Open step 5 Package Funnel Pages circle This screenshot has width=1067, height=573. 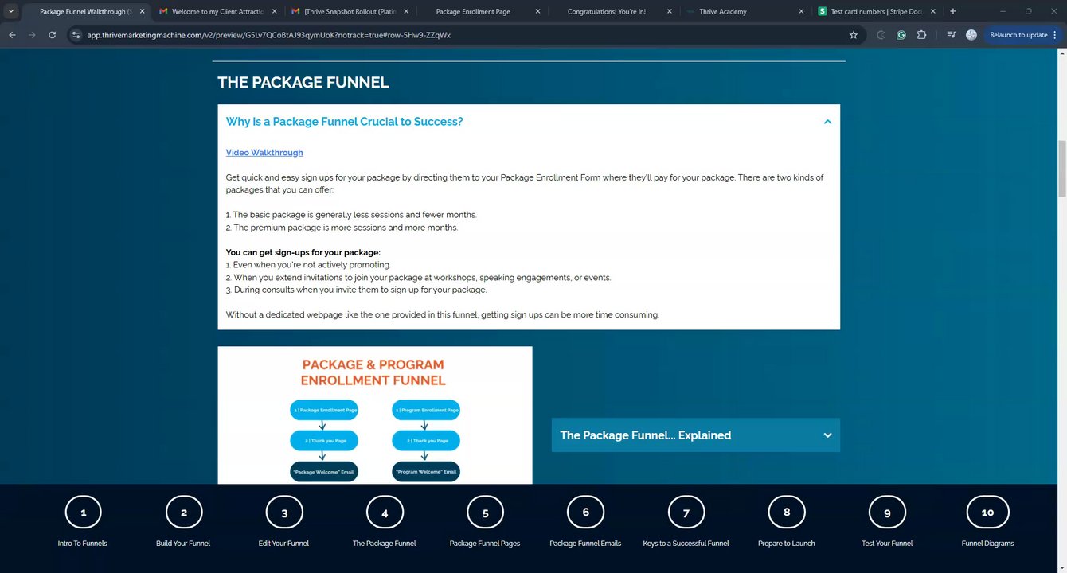click(485, 513)
